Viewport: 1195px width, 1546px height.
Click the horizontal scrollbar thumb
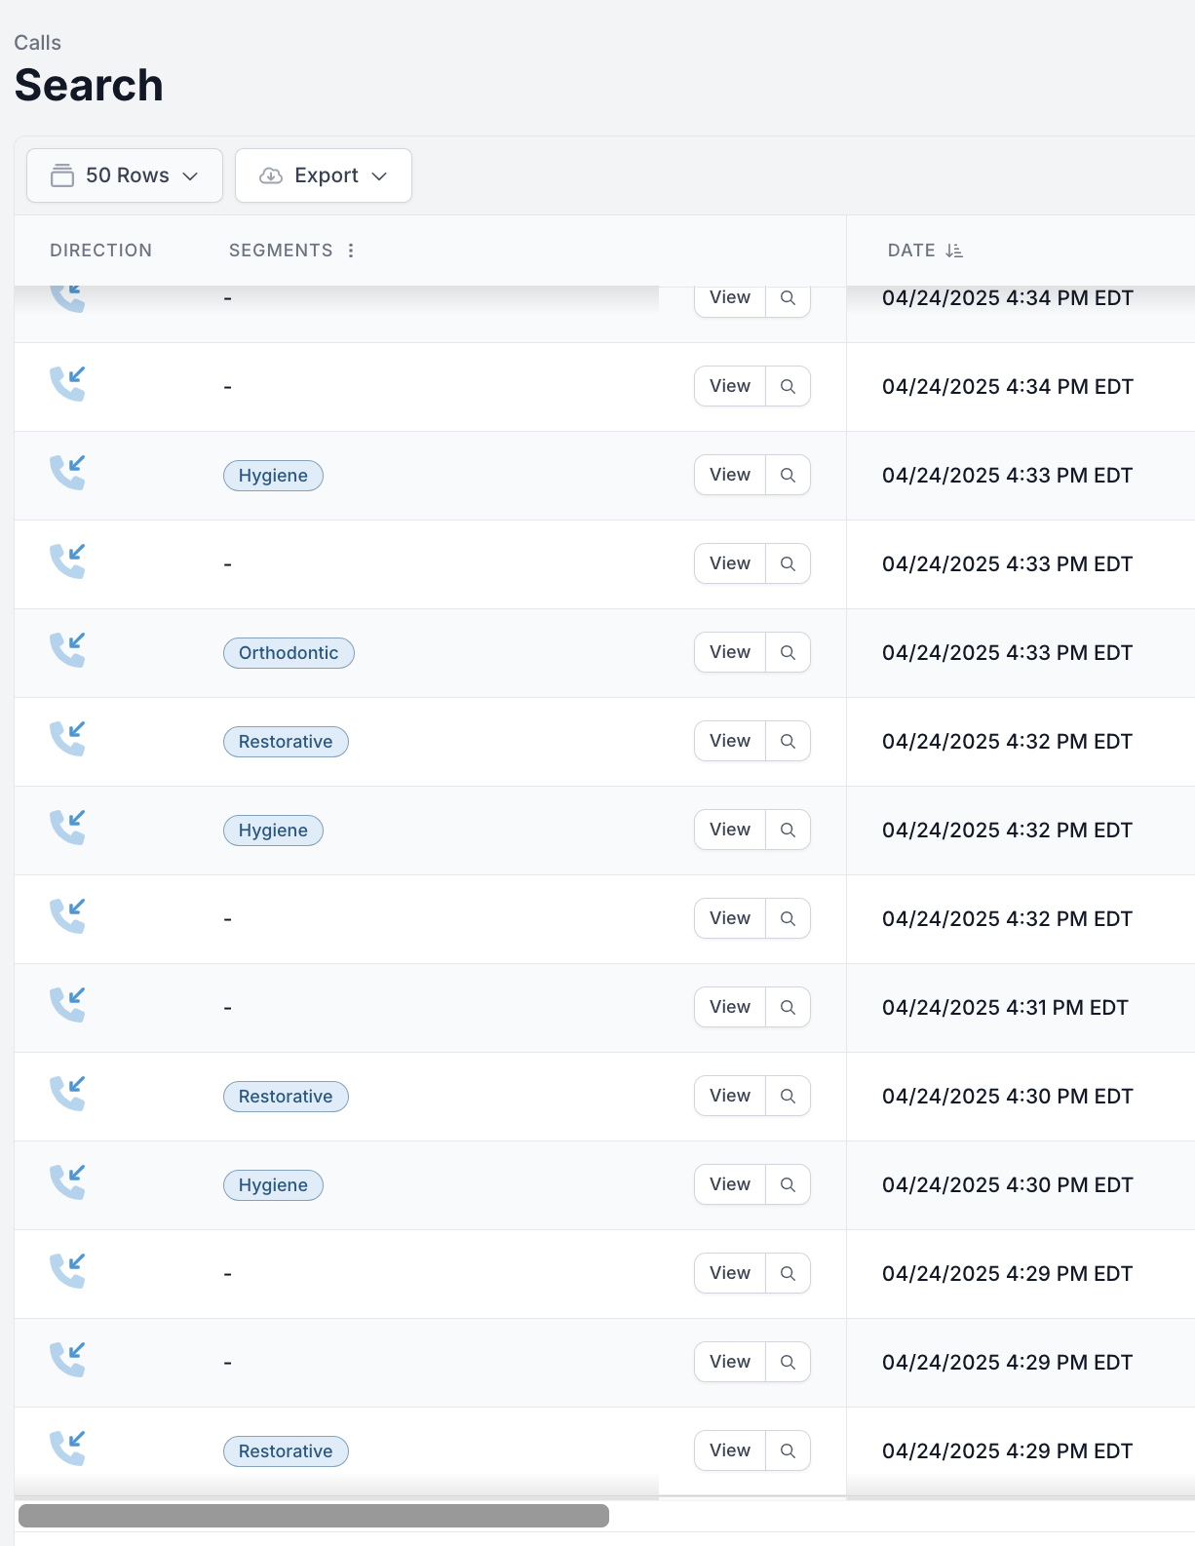click(x=314, y=1516)
